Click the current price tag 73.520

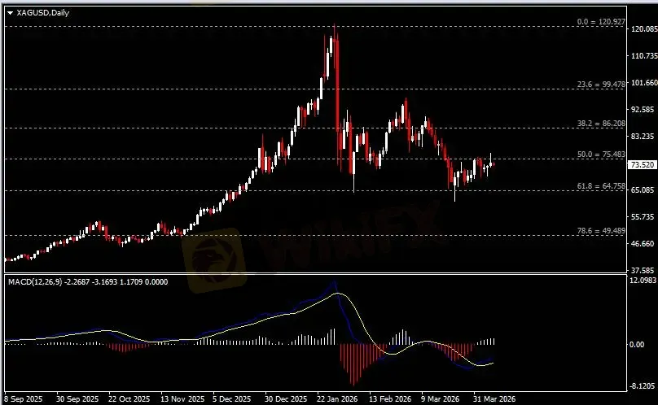click(x=643, y=164)
